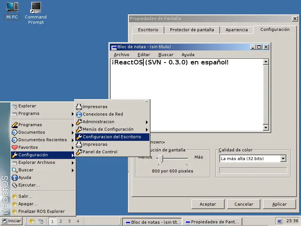
Task: Expand the Administracion submenu arrow
Action: 147,122
